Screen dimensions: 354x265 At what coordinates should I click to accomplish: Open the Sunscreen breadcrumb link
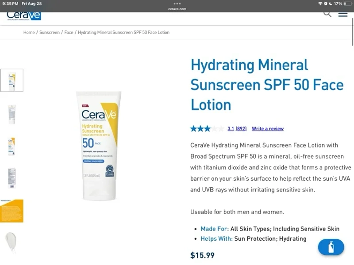click(x=50, y=32)
